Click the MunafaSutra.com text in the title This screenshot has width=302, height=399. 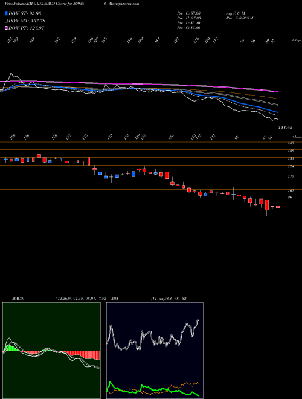[x=125, y=4]
